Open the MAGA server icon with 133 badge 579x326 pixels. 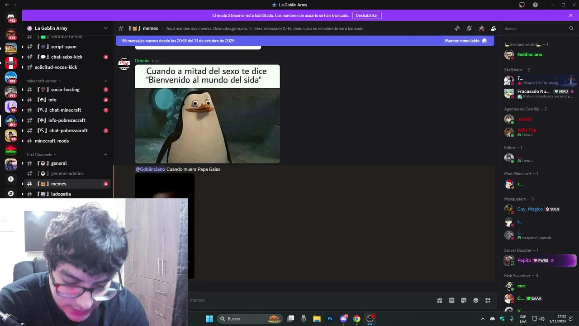pyautogui.click(x=11, y=78)
